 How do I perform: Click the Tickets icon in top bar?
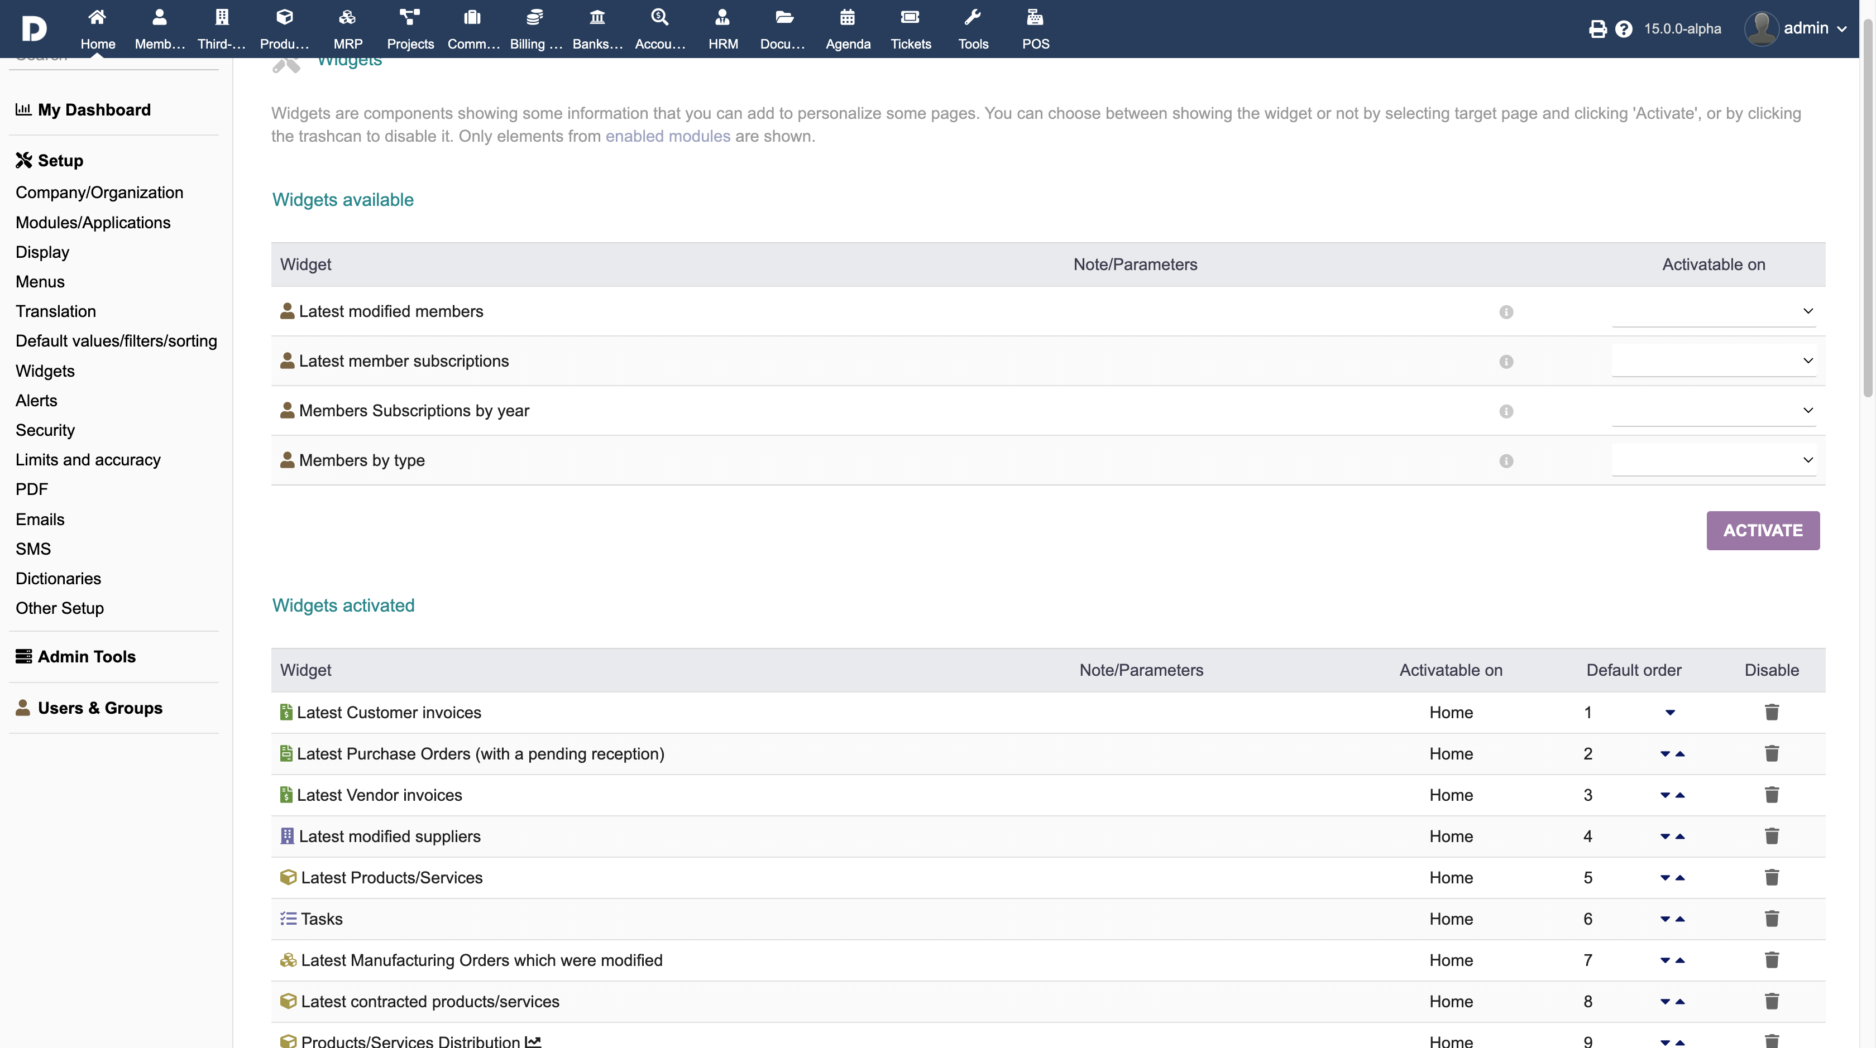[910, 17]
